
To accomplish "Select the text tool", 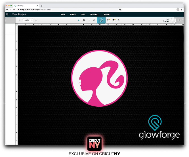I will pos(114,20).
